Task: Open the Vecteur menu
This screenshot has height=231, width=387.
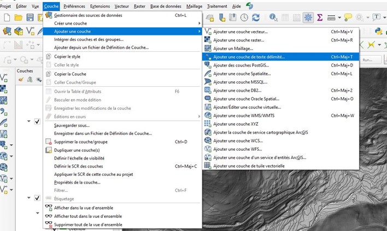Action: click(122, 6)
